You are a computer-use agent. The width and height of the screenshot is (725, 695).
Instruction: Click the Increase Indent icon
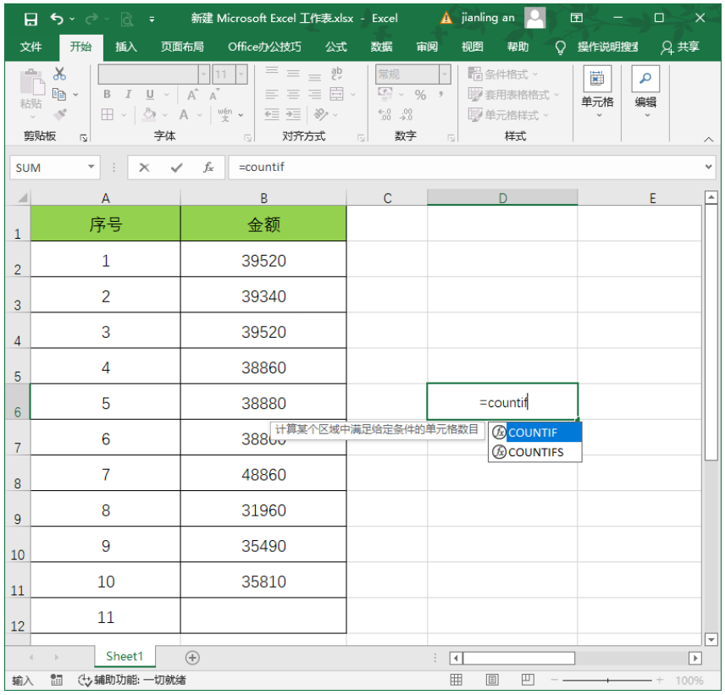tap(293, 114)
